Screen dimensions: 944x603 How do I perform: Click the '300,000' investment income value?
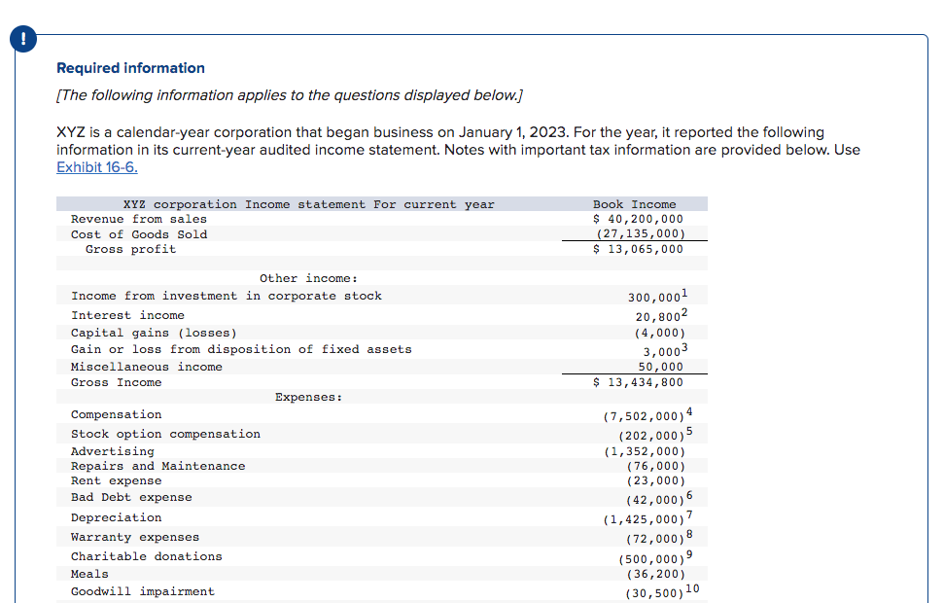654,298
